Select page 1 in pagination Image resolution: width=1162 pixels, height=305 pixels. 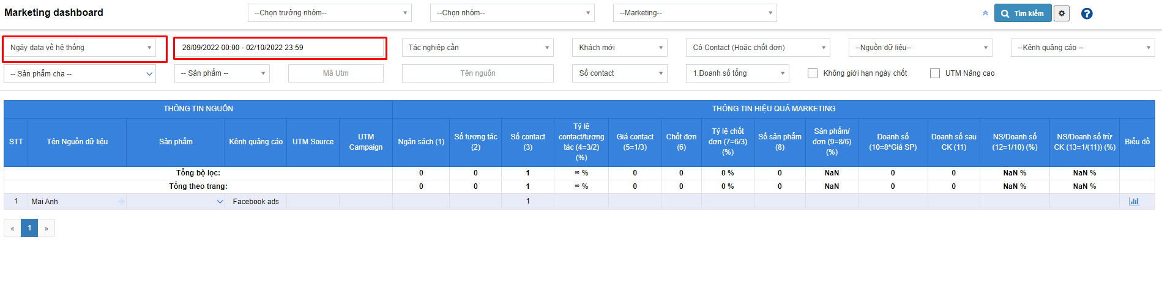pos(29,229)
